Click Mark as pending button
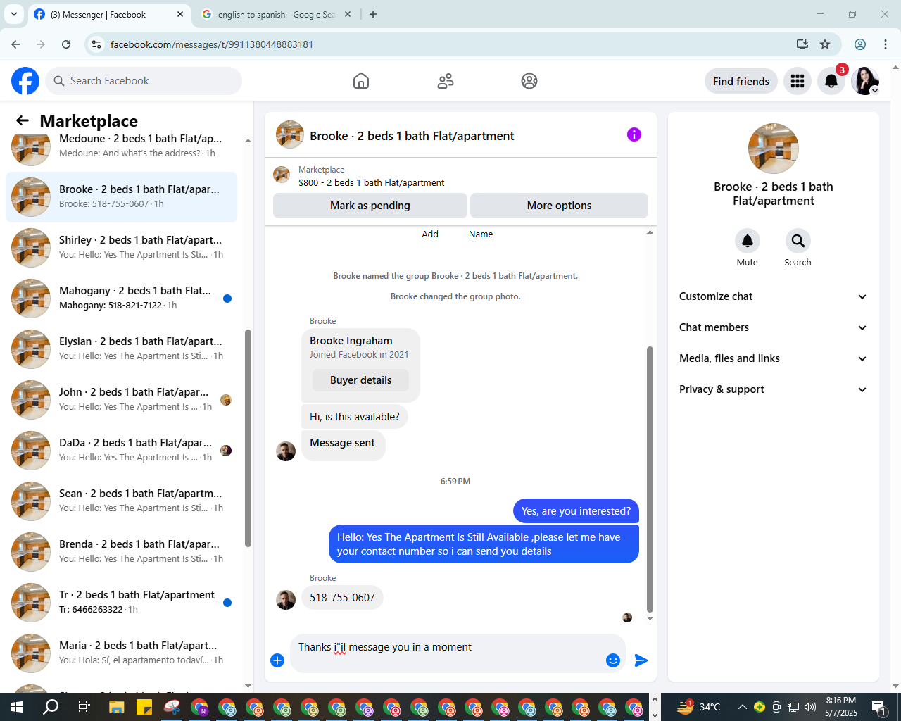 click(370, 206)
